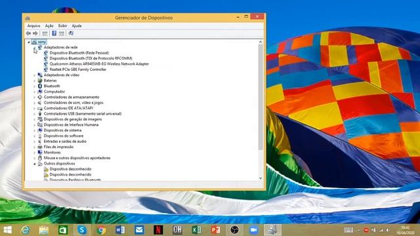Select Controladores USB category icon

click(40, 113)
